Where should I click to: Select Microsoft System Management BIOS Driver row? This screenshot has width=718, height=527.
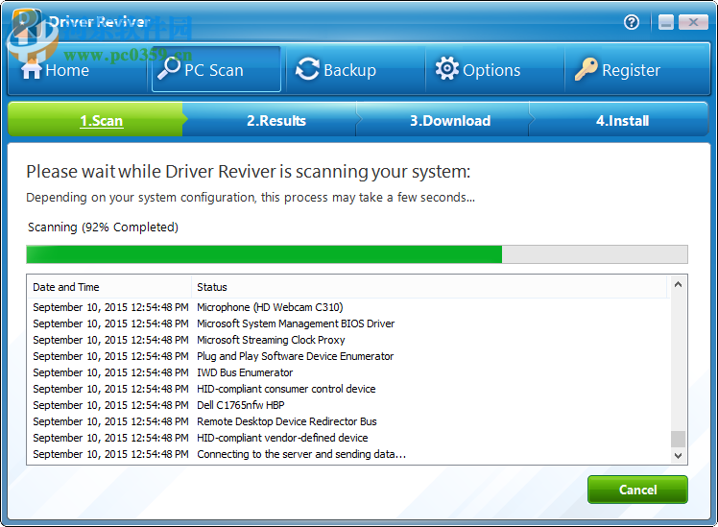[348, 323]
